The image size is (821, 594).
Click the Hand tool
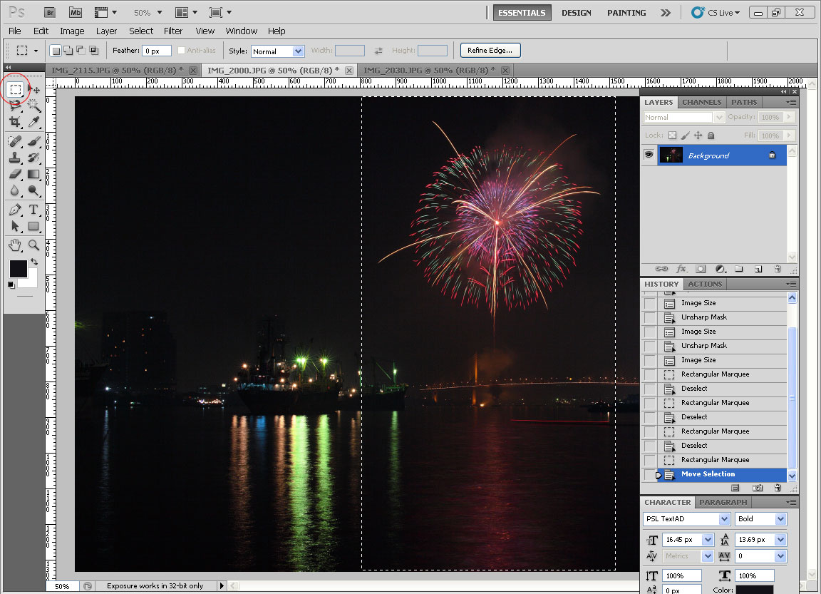(x=15, y=245)
